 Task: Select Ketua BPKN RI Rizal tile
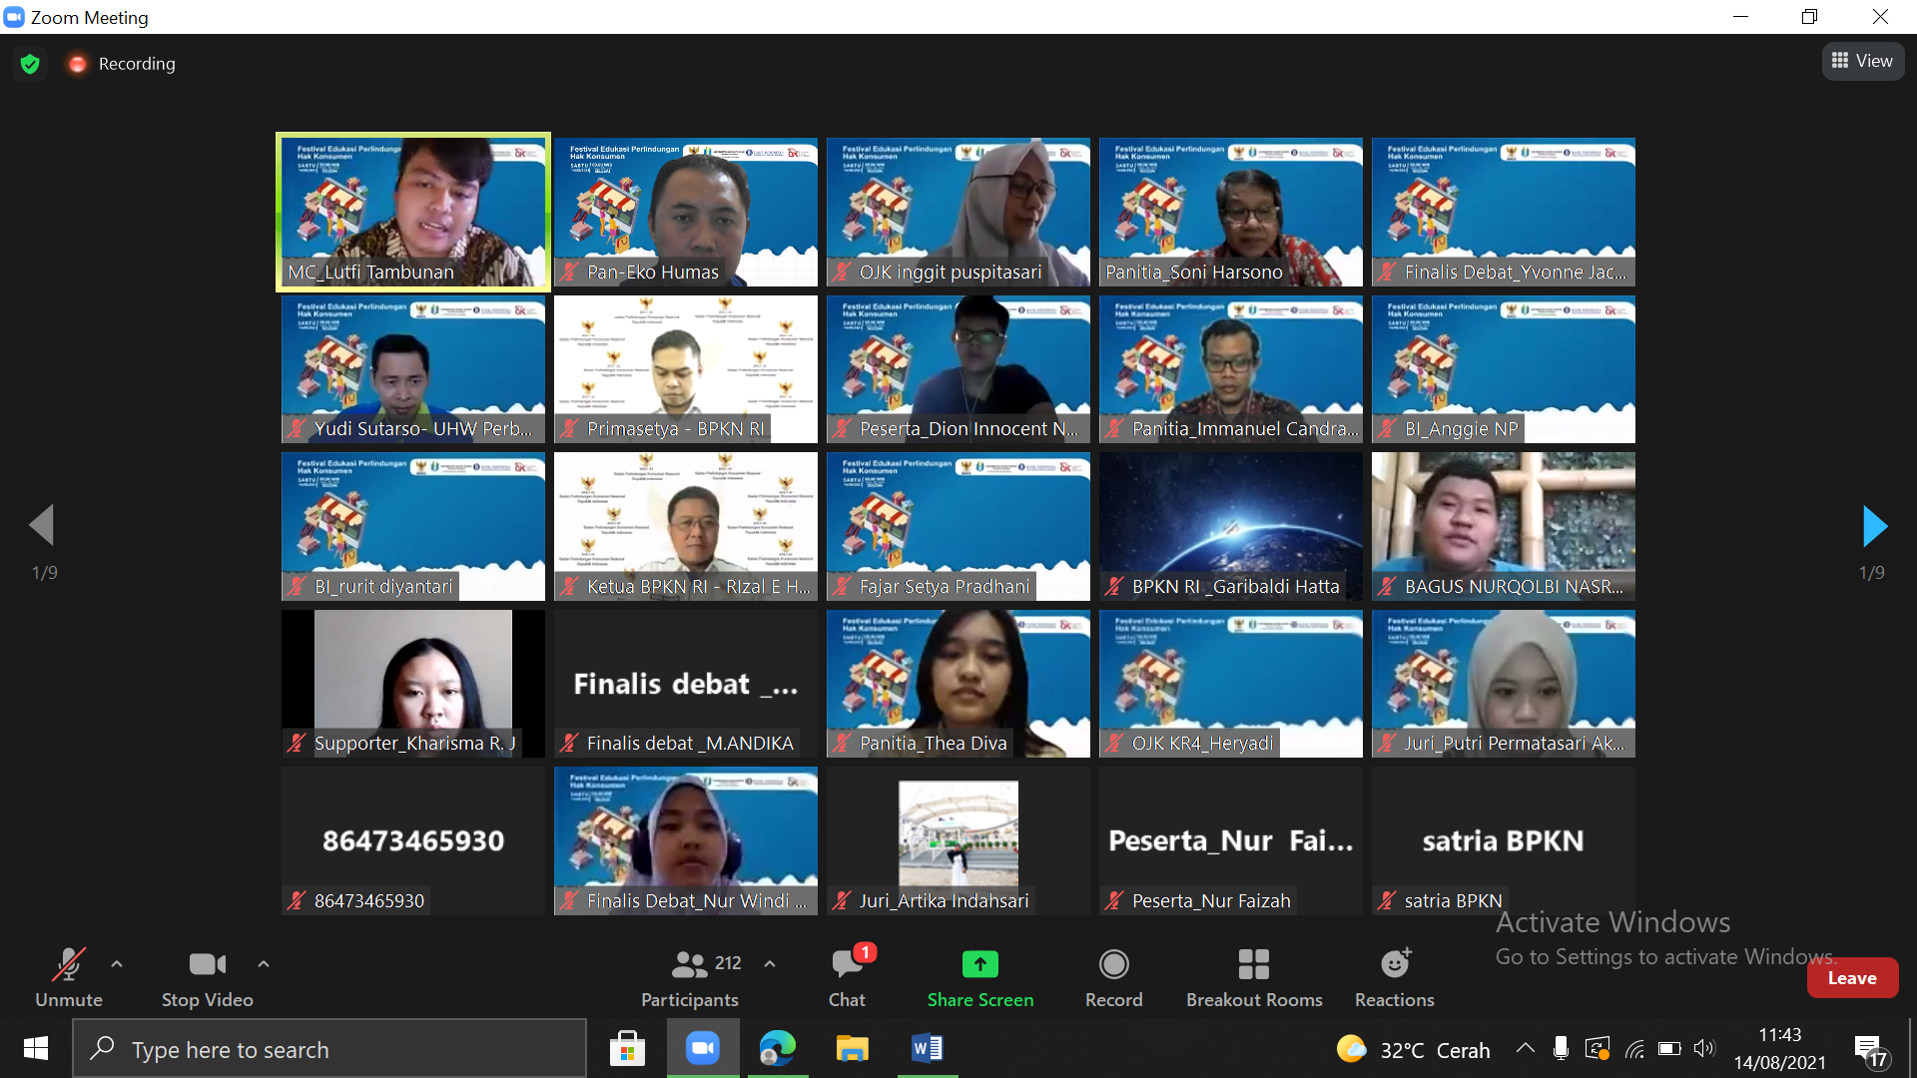[686, 526]
